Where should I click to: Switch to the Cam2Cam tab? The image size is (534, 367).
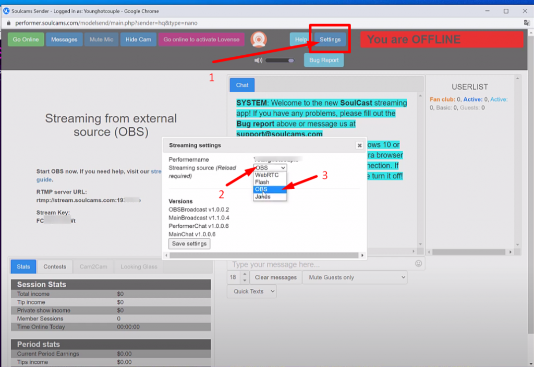(x=93, y=266)
